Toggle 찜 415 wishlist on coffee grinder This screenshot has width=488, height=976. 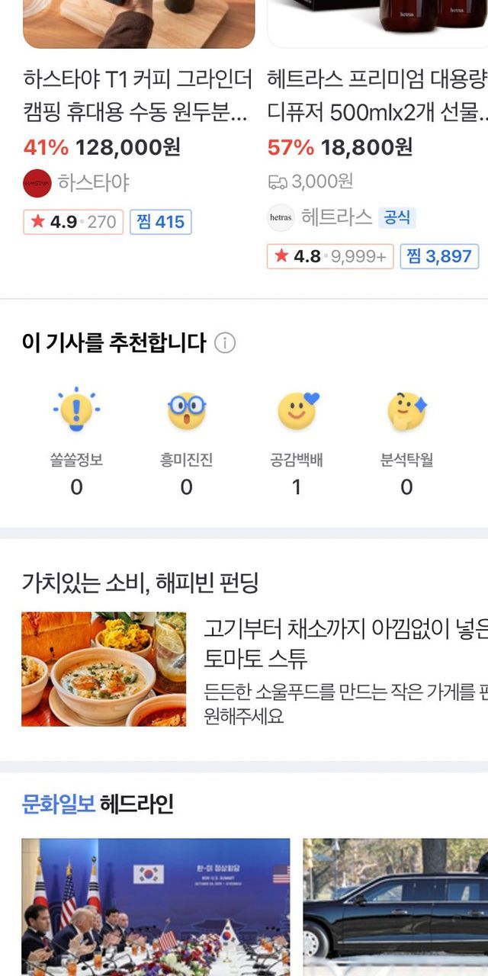tap(160, 222)
